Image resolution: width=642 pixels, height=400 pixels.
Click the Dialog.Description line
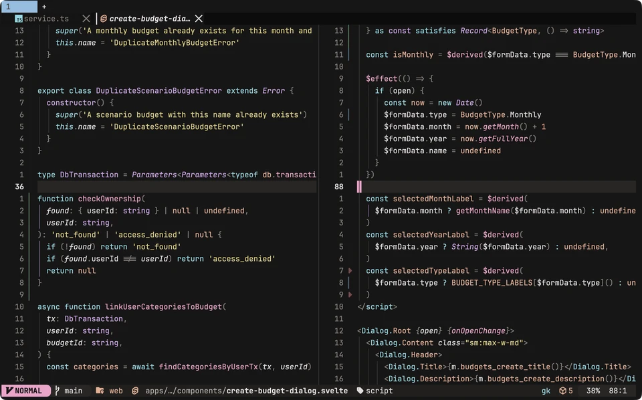(510, 379)
